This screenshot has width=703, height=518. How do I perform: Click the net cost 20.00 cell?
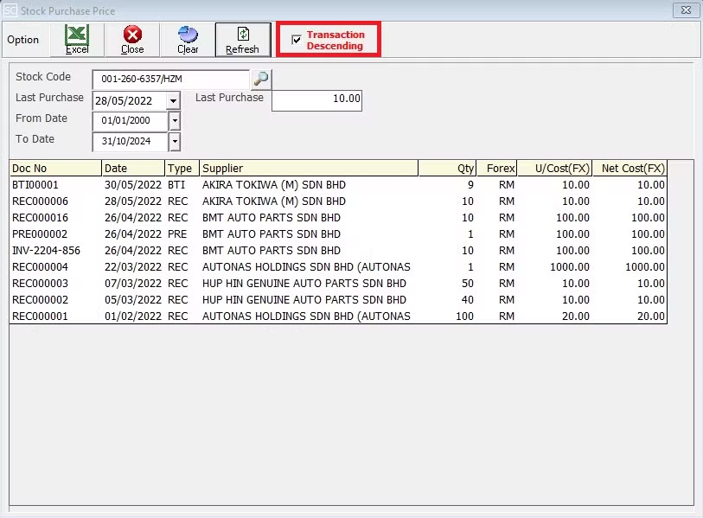pyautogui.click(x=651, y=317)
